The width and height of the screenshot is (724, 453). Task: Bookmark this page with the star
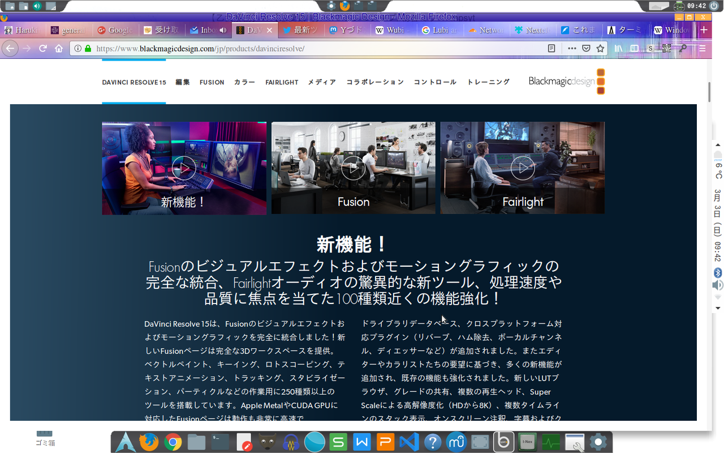tap(600, 49)
